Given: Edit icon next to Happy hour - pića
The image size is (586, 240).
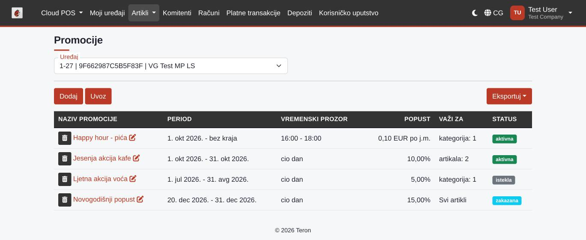Looking at the screenshot, I should click(x=132, y=138).
